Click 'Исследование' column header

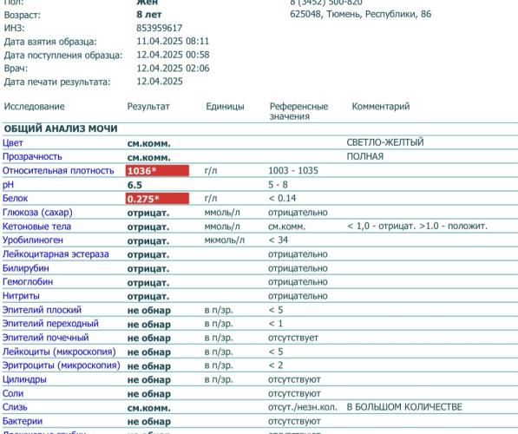pyautogui.click(x=34, y=107)
